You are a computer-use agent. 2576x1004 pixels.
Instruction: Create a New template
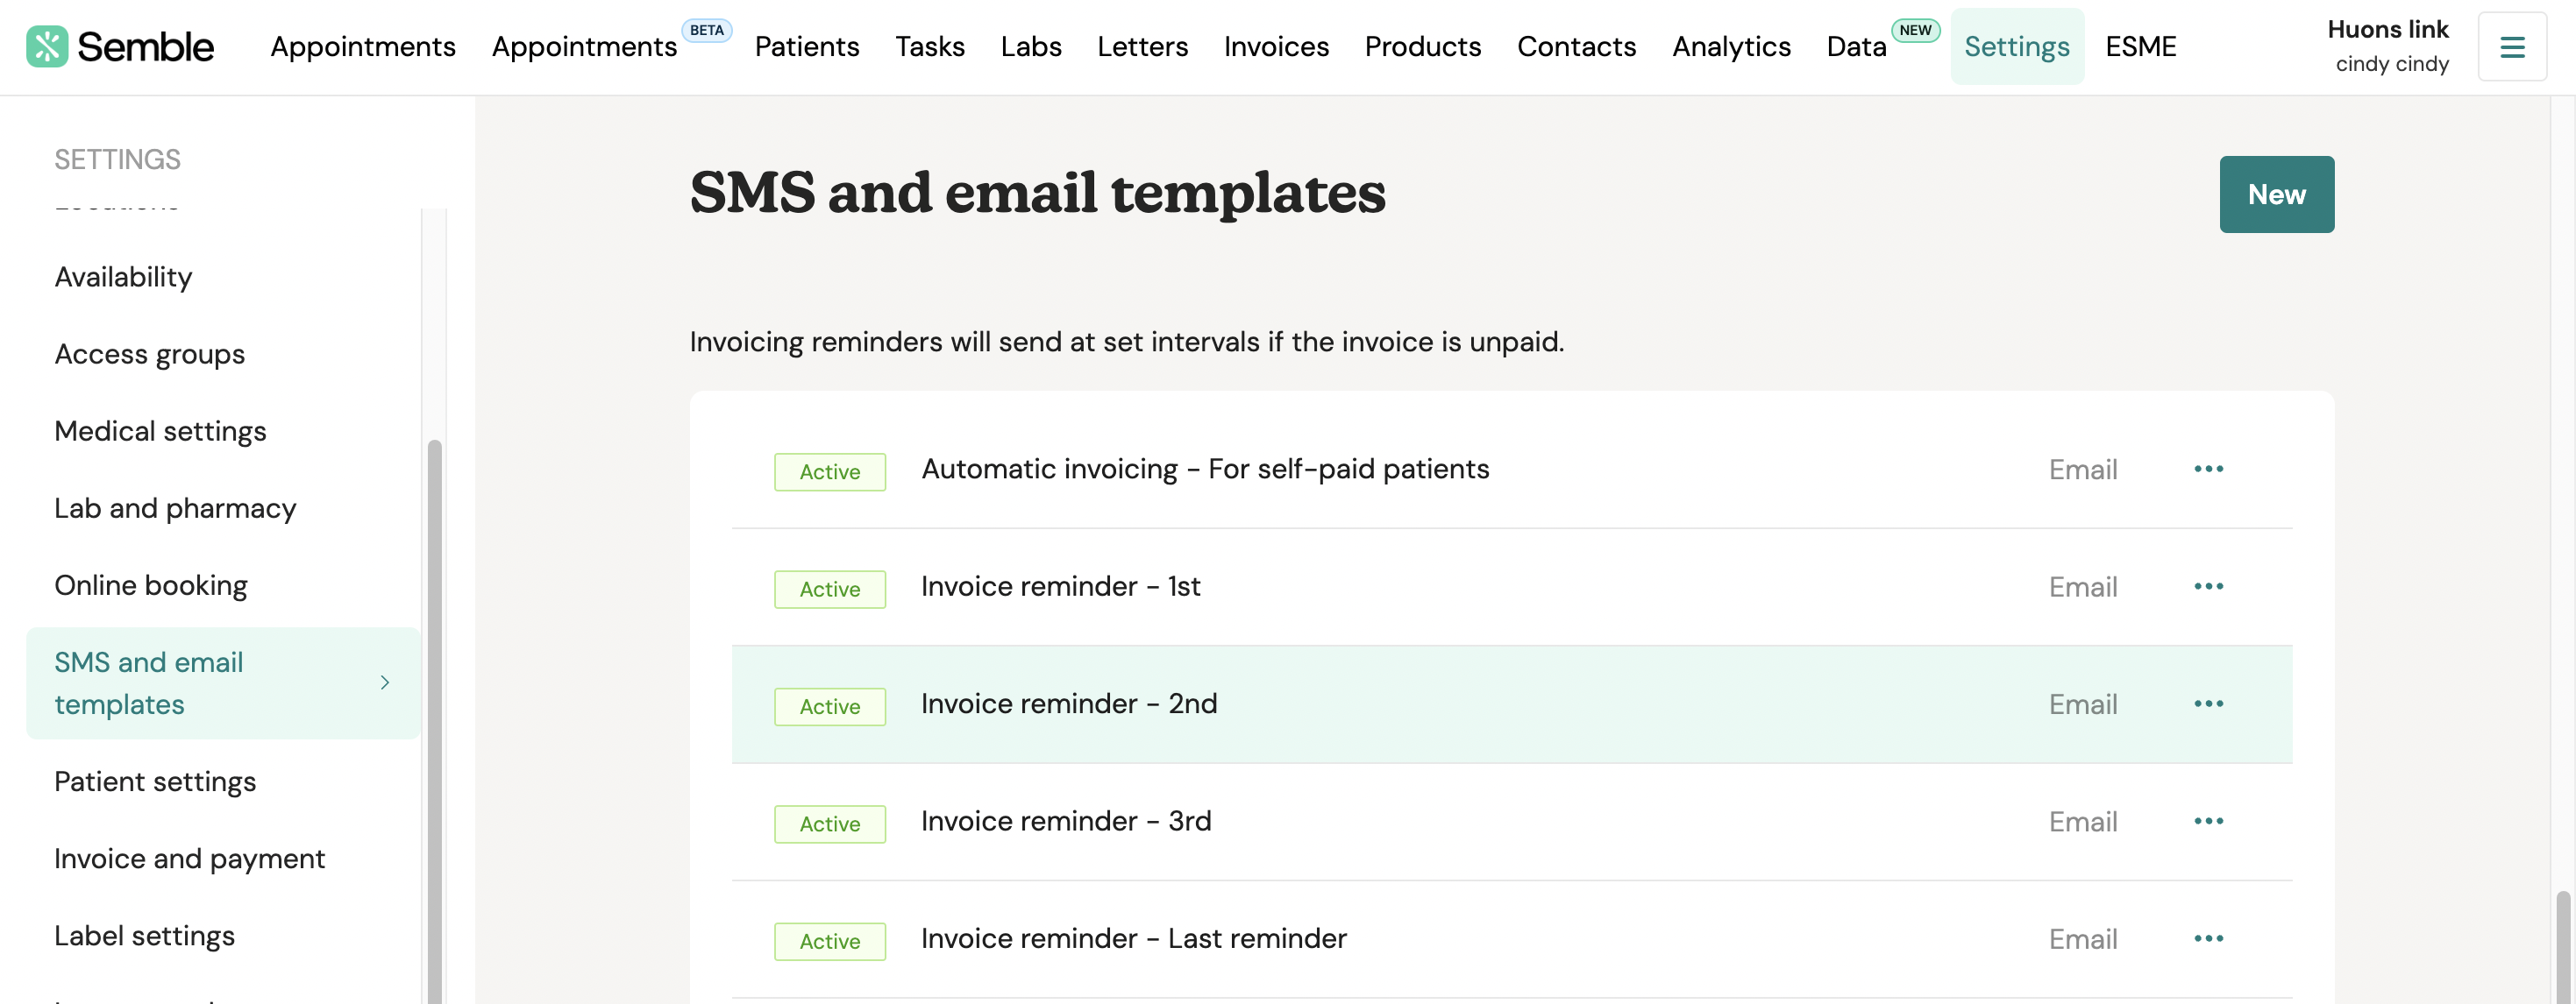(2276, 194)
